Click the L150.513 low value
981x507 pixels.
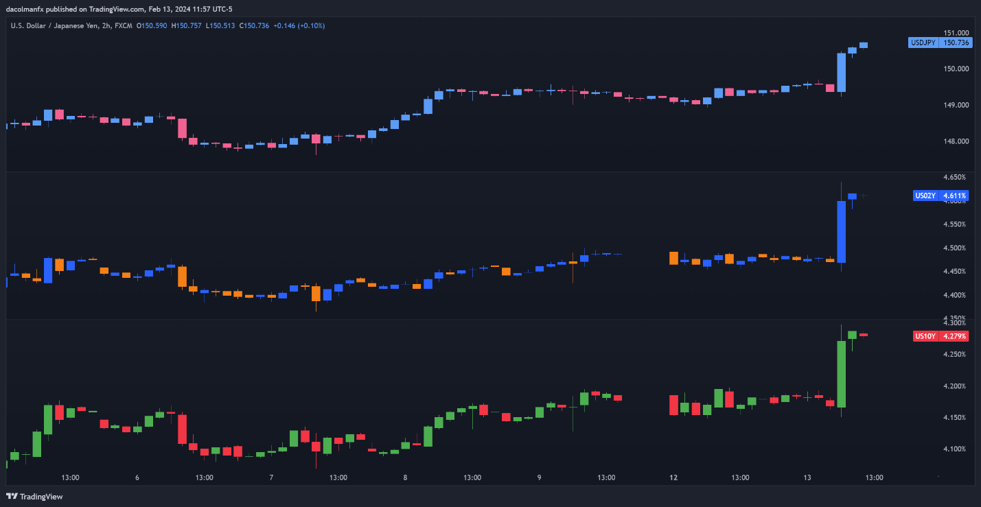pyautogui.click(x=220, y=25)
